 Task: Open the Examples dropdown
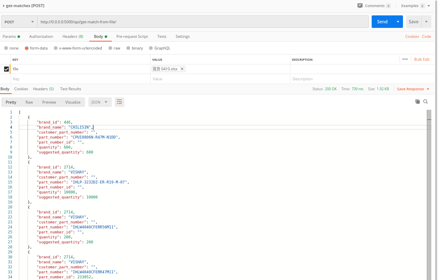(x=415, y=5)
